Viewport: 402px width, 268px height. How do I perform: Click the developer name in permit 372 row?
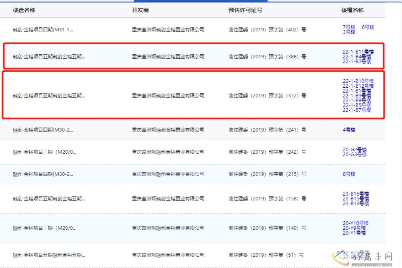tap(168, 96)
